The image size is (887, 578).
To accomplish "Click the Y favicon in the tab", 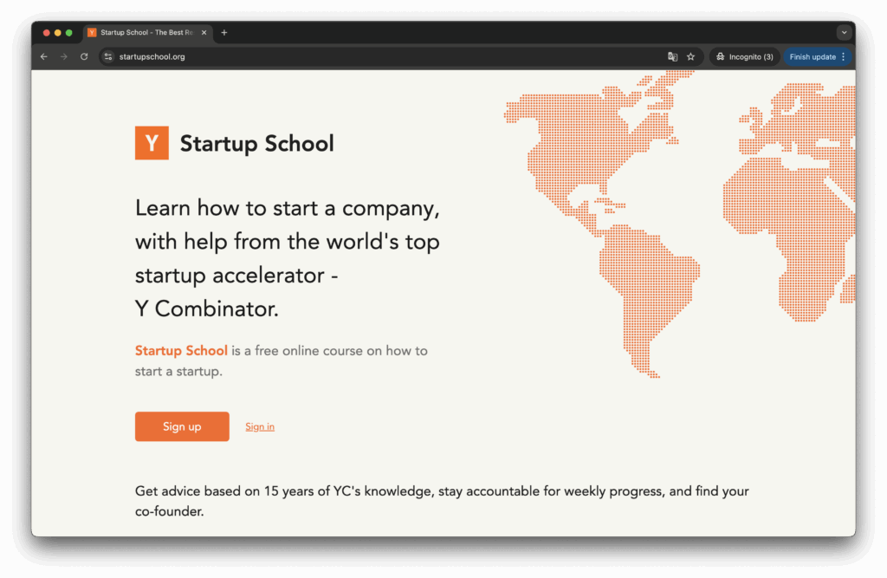I will (92, 33).
